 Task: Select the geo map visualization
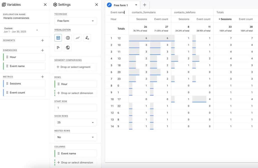[68, 47]
